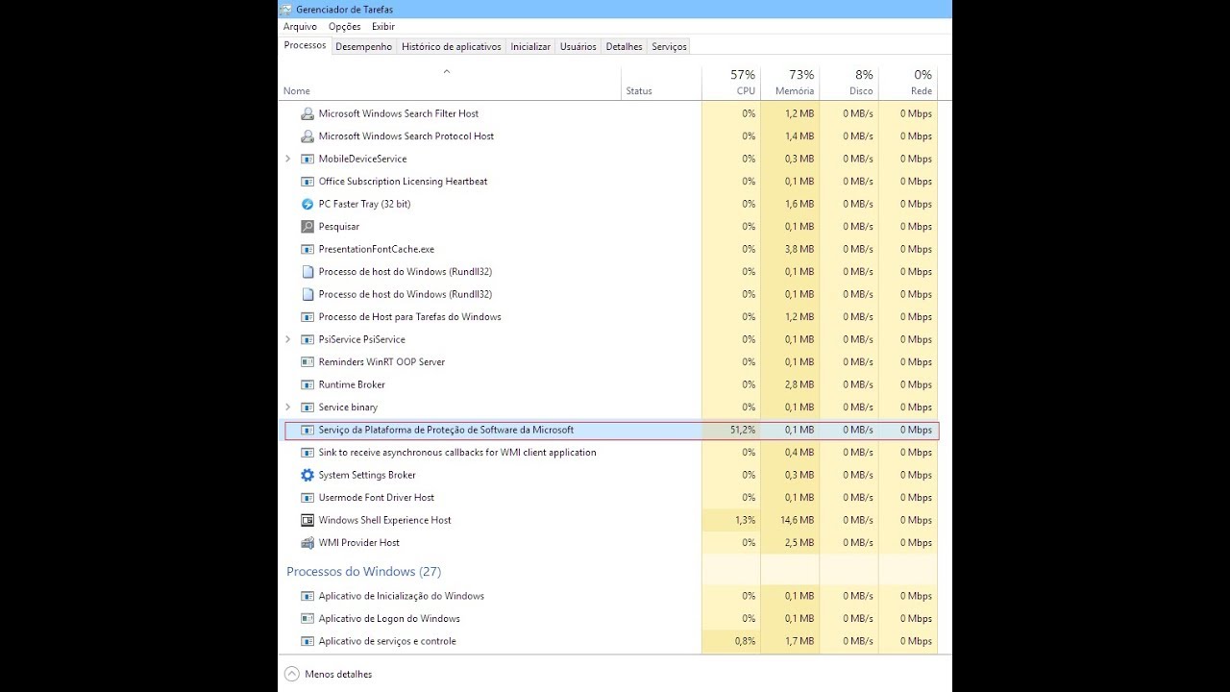Viewport: 1230px width, 692px height.
Task: Click the Aplicativo de serviços e controle icon
Action: point(307,641)
